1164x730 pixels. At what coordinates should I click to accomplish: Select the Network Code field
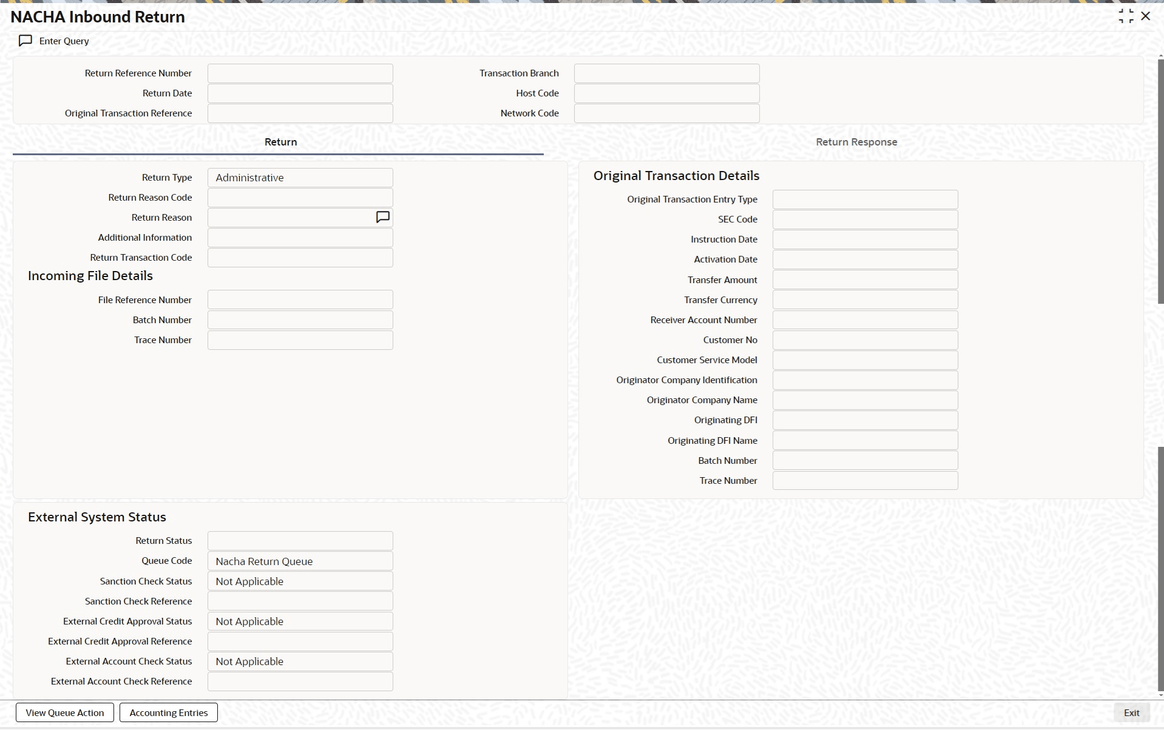pos(667,113)
